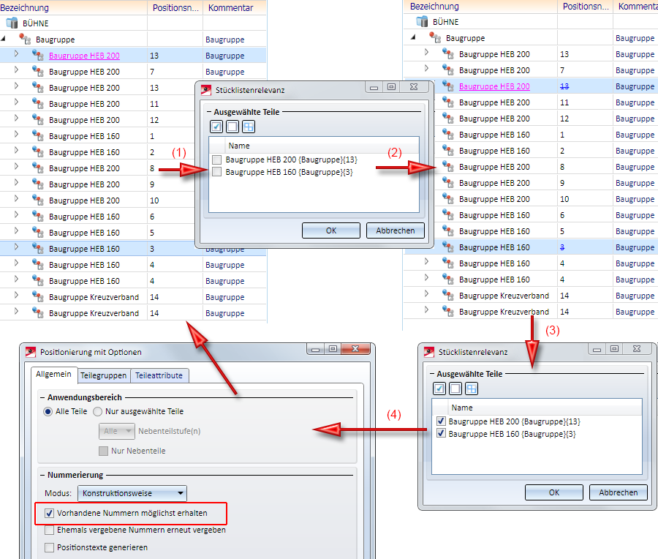Click Positionsn... column header in left list
This screenshot has height=559, width=658.
pos(175,7)
